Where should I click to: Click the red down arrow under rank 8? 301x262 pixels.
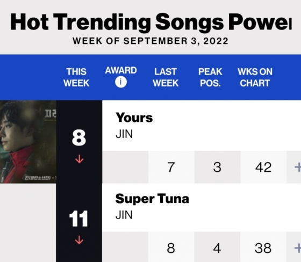[x=80, y=159]
